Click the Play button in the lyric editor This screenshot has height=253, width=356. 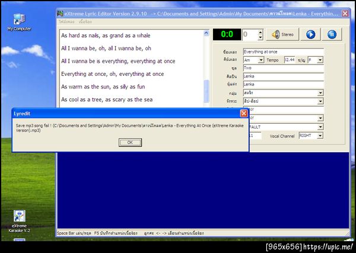[x=310, y=34]
